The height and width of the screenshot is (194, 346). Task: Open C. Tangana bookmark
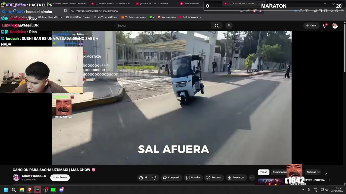coord(190,17)
